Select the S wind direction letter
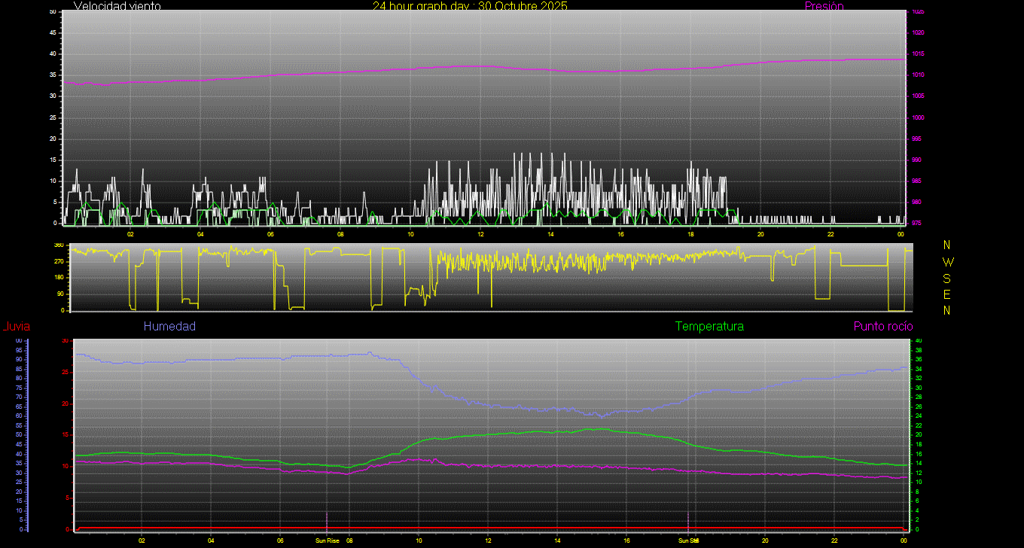This screenshot has height=548, width=1024. [947, 279]
